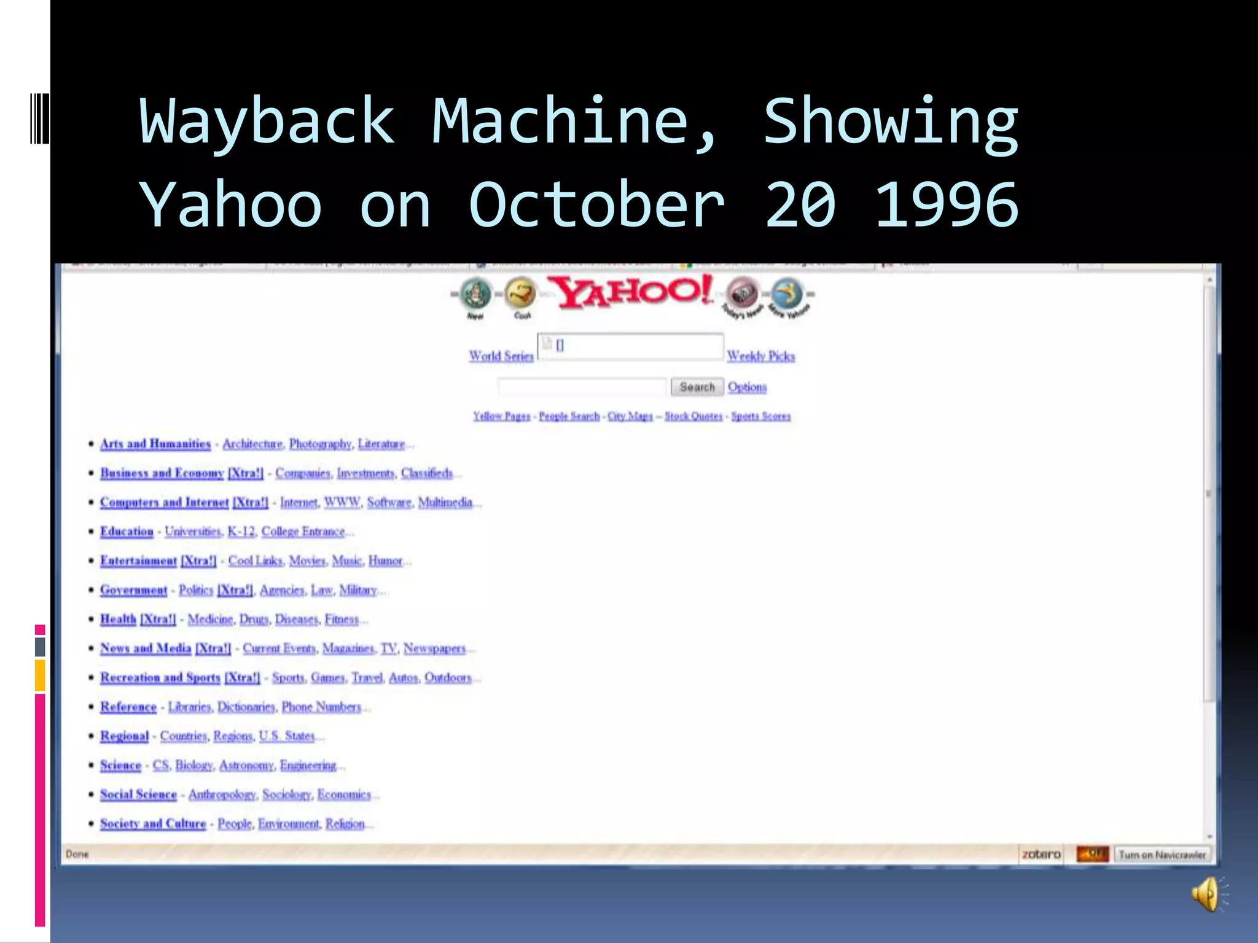The height and width of the screenshot is (943, 1258).
Task: Open the Outdoors subcategory link
Action: tap(448, 677)
